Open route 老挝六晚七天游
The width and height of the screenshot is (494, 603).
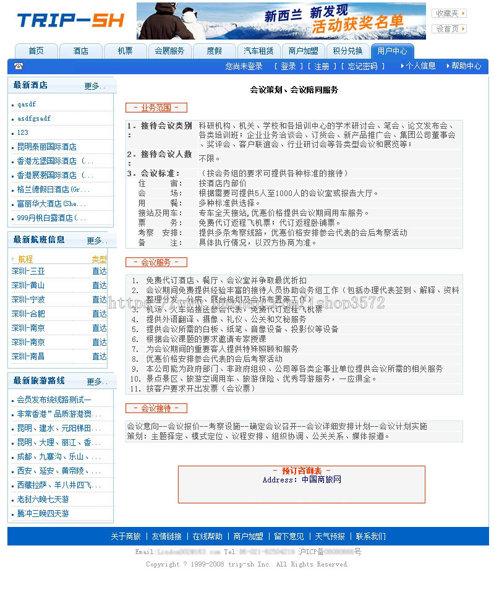coord(43,500)
